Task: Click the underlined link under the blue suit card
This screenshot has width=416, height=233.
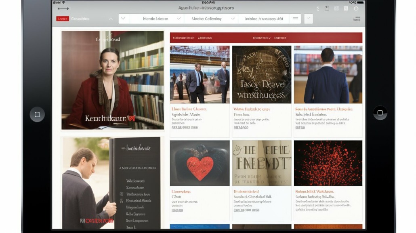Action: click(300, 128)
